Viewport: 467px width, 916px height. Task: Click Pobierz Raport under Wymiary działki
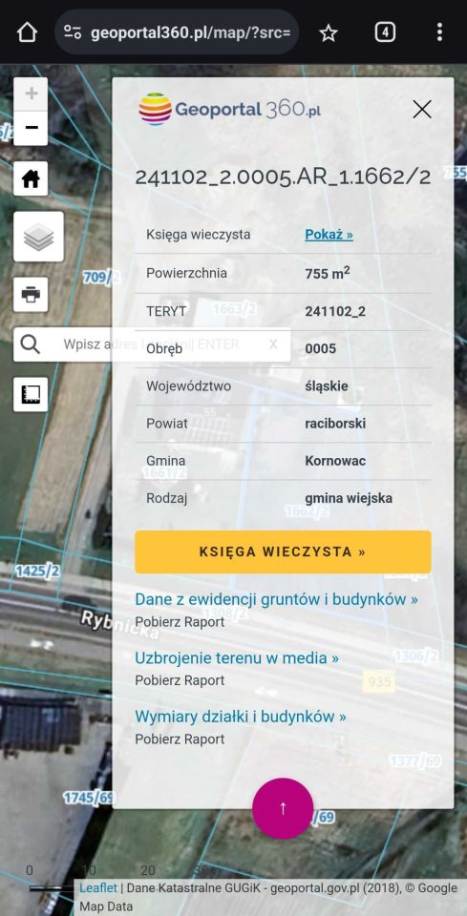pyautogui.click(x=180, y=739)
